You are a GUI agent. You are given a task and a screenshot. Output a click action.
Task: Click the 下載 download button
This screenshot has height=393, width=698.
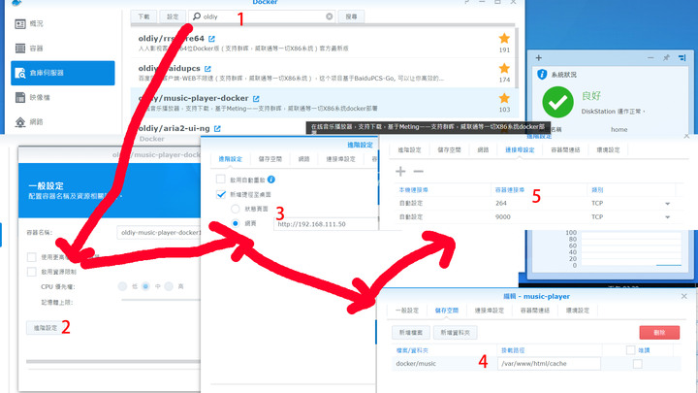(143, 16)
